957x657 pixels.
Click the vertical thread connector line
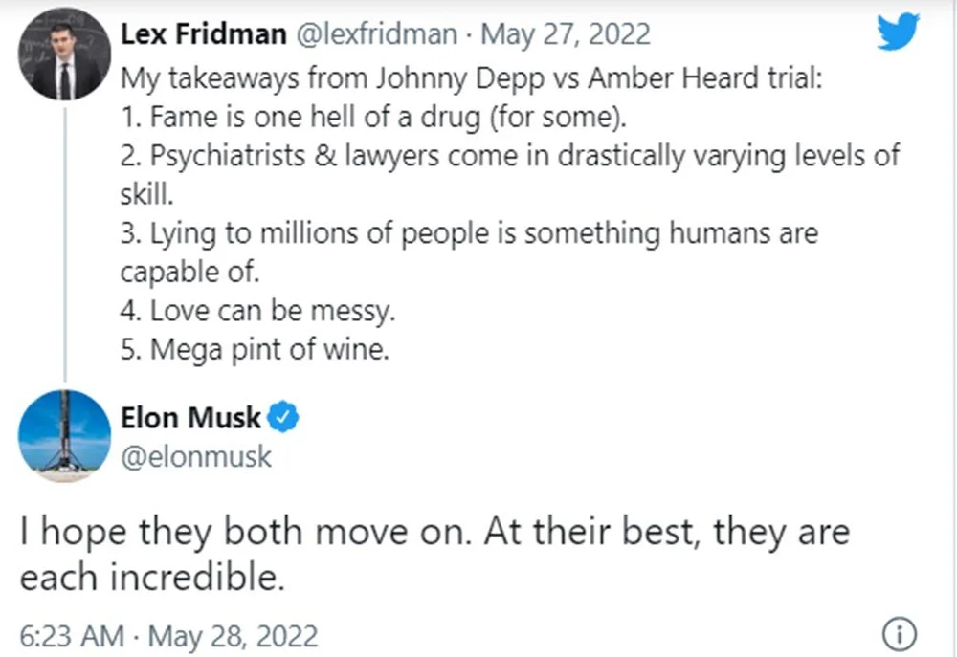[65, 244]
